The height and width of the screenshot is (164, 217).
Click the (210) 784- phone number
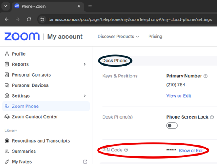176,85
